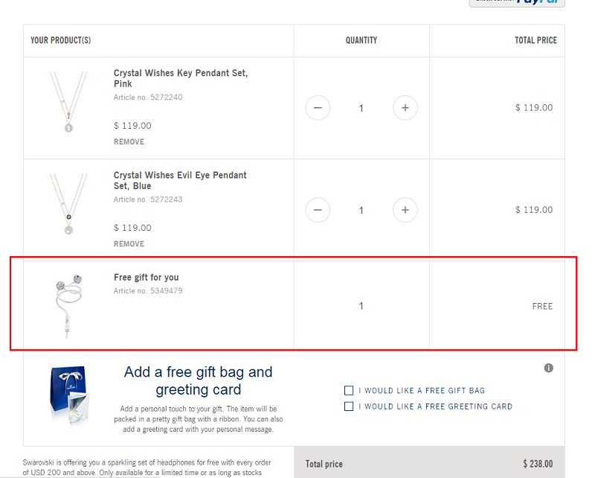Image resolution: width=595 pixels, height=478 pixels.
Task: Click the I would like a free gift bag label
Action: pyautogui.click(x=422, y=391)
